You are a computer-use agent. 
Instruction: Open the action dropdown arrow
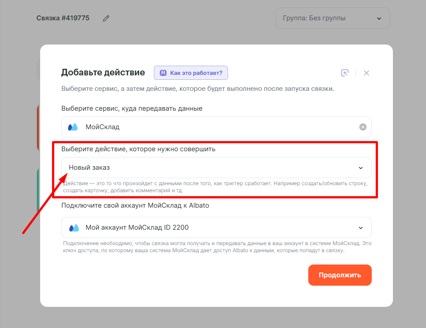pyautogui.click(x=360, y=168)
